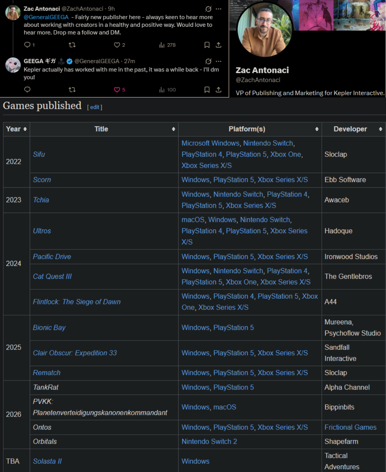Share Zac Antonaci's tweet
The width and height of the screenshot is (386, 472).
(x=218, y=45)
